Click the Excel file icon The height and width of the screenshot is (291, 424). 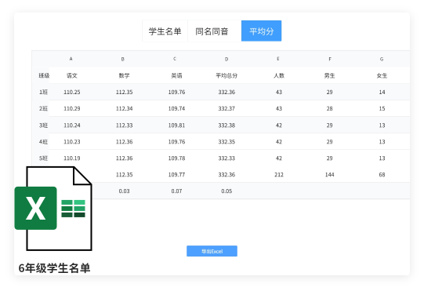[x=53, y=209]
